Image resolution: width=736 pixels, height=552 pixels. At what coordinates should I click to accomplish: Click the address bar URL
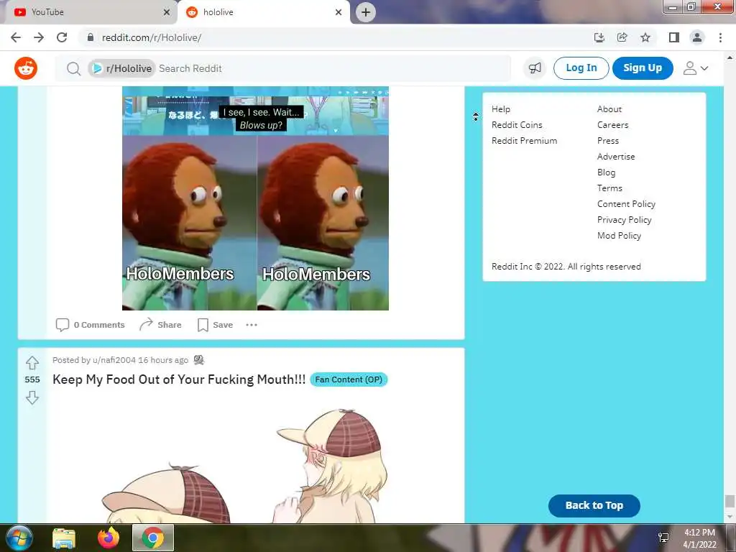(152, 37)
